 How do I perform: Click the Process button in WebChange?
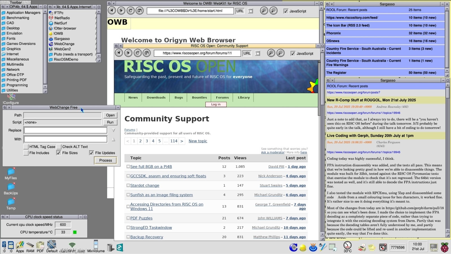(x=105, y=160)
